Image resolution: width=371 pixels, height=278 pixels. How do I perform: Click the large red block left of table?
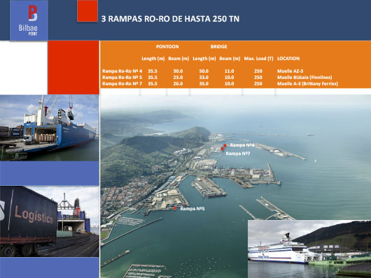73,68
